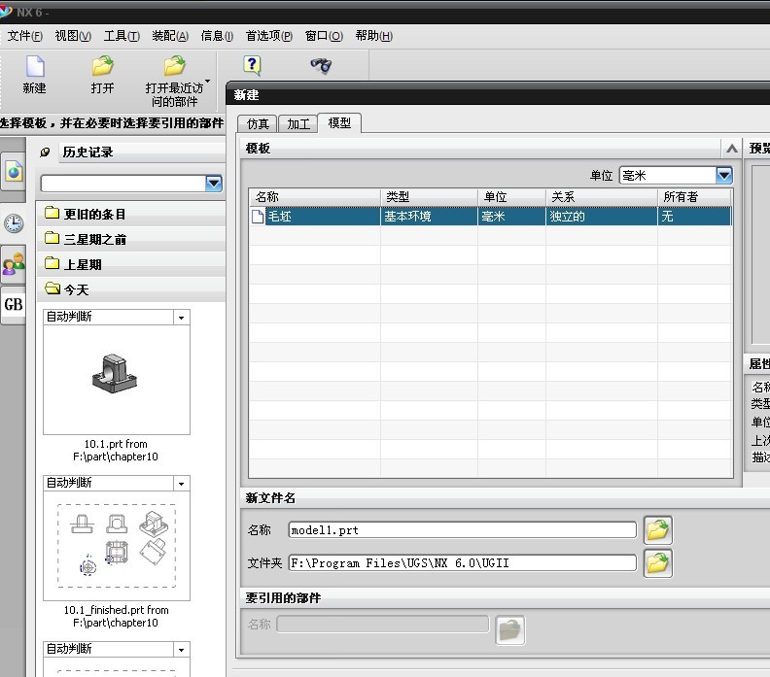Open 自动判断 dropdown above 10.1_finished.prt

pyautogui.click(x=181, y=483)
